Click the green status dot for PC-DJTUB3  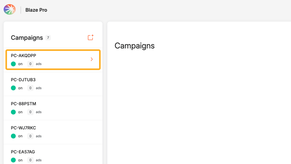13,88
